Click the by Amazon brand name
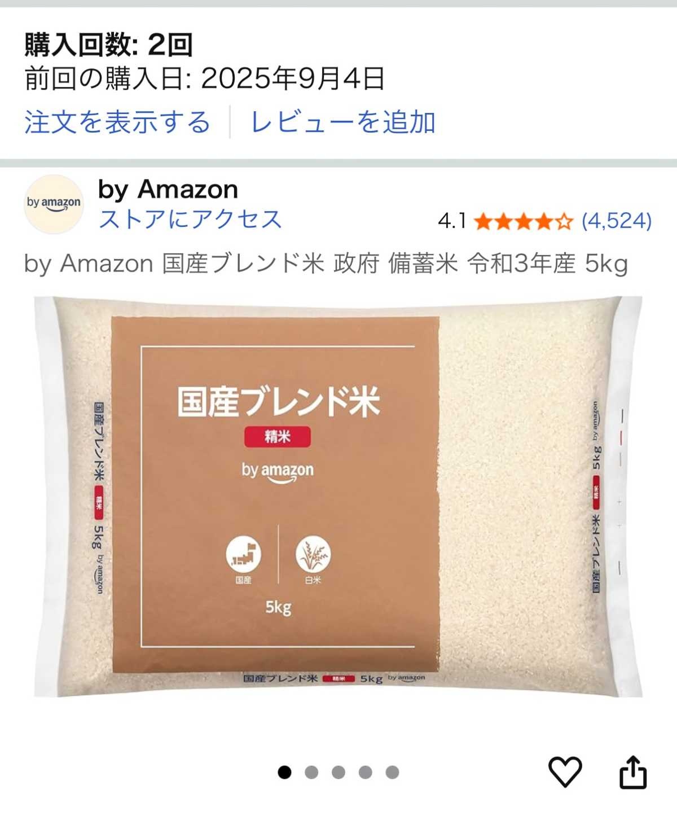The width and height of the screenshot is (677, 833). click(168, 190)
